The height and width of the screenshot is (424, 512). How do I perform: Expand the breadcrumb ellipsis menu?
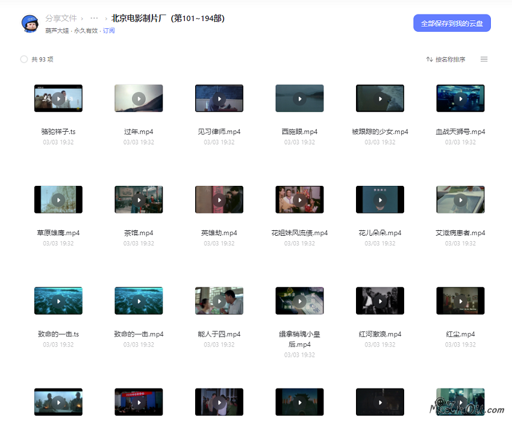click(94, 18)
